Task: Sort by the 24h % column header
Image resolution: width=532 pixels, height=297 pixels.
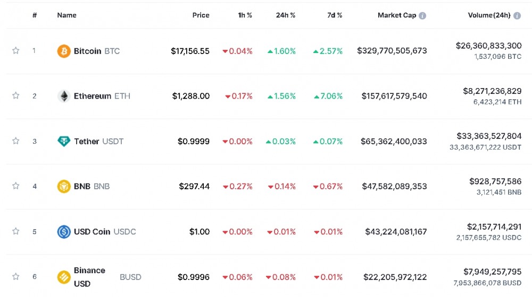Action: (x=285, y=15)
